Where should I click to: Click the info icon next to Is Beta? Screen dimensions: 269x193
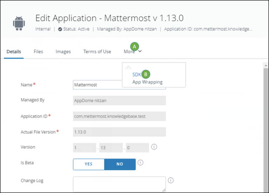tap(140, 163)
